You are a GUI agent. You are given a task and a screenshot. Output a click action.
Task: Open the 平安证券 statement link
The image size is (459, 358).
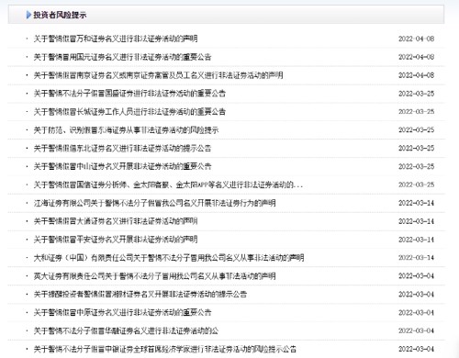[116, 240]
